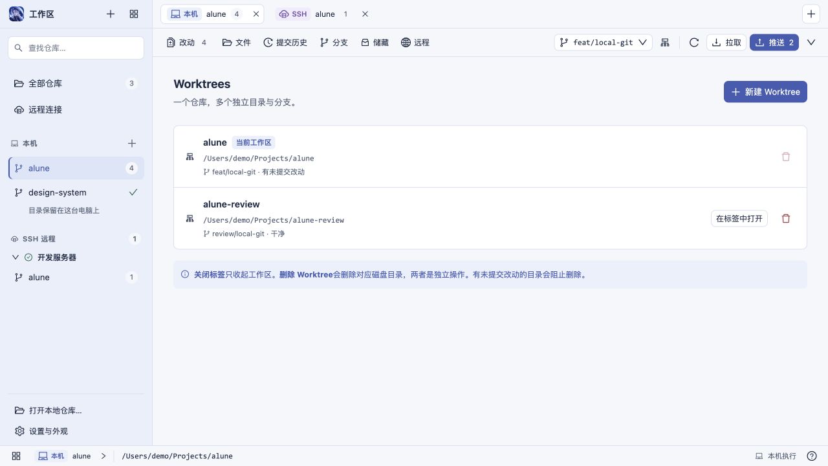The image size is (828, 466).
Task: Pull changes with 拉取 button
Action: point(726,43)
